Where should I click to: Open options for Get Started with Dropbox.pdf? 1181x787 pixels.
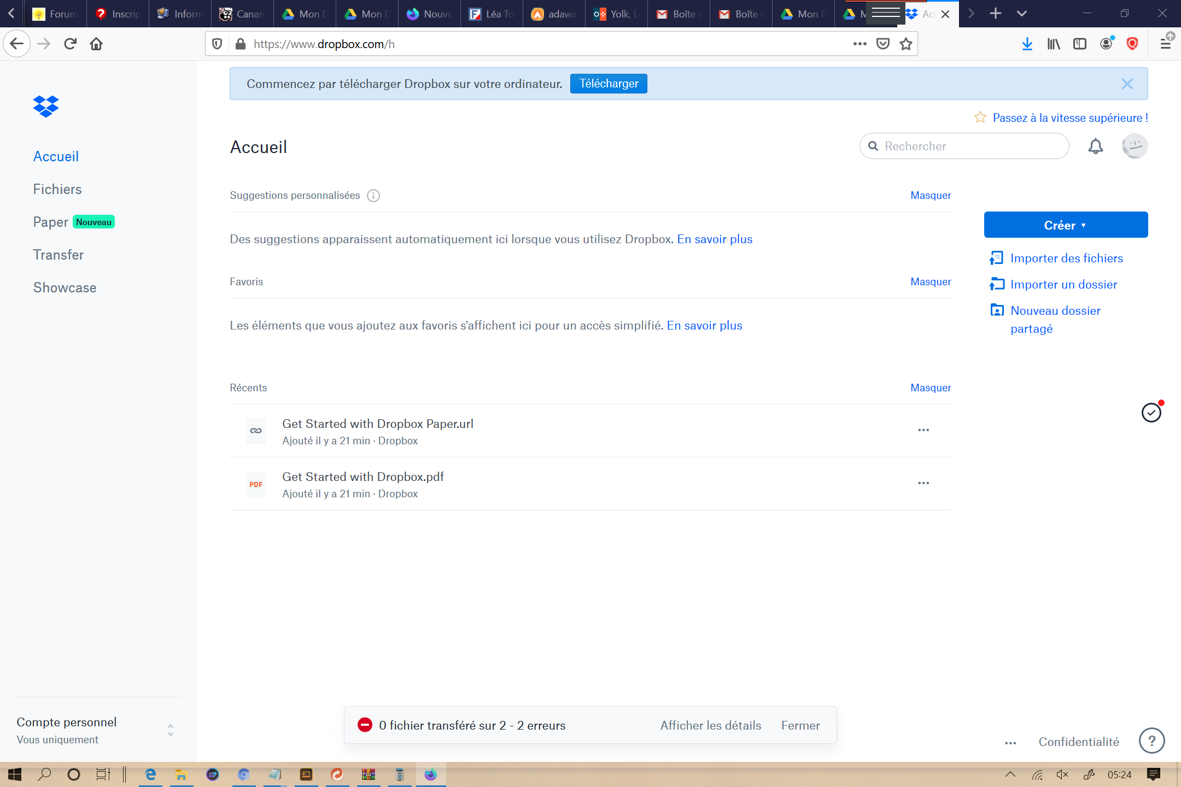tap(923, 483)
